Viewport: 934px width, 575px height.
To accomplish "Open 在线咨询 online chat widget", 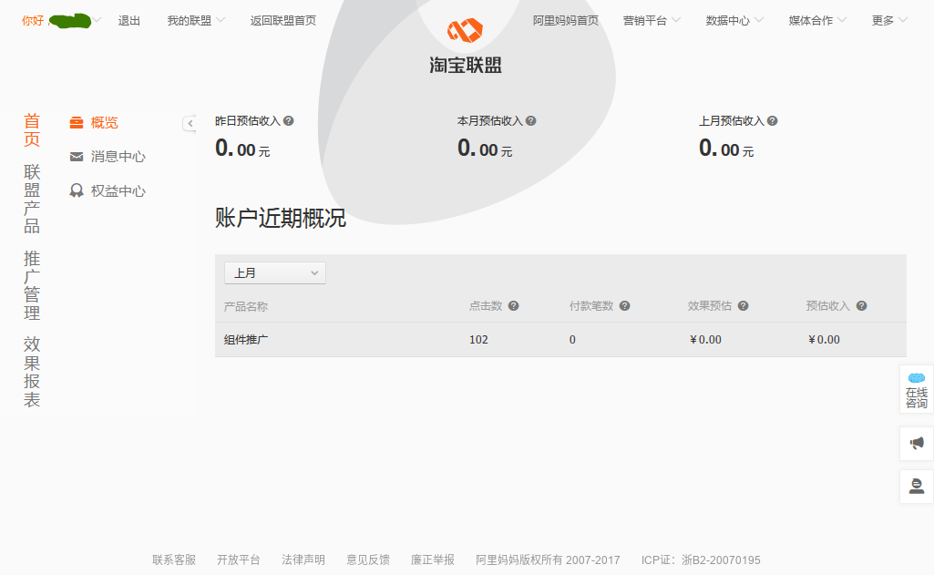I will (916, 390).
